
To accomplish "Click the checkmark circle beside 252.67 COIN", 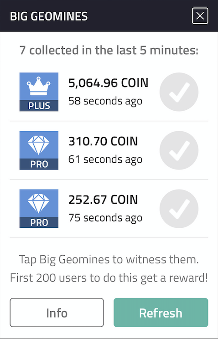I will (x=179, y=209).
